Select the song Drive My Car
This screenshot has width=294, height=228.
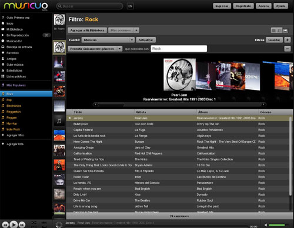pos(82,200)
